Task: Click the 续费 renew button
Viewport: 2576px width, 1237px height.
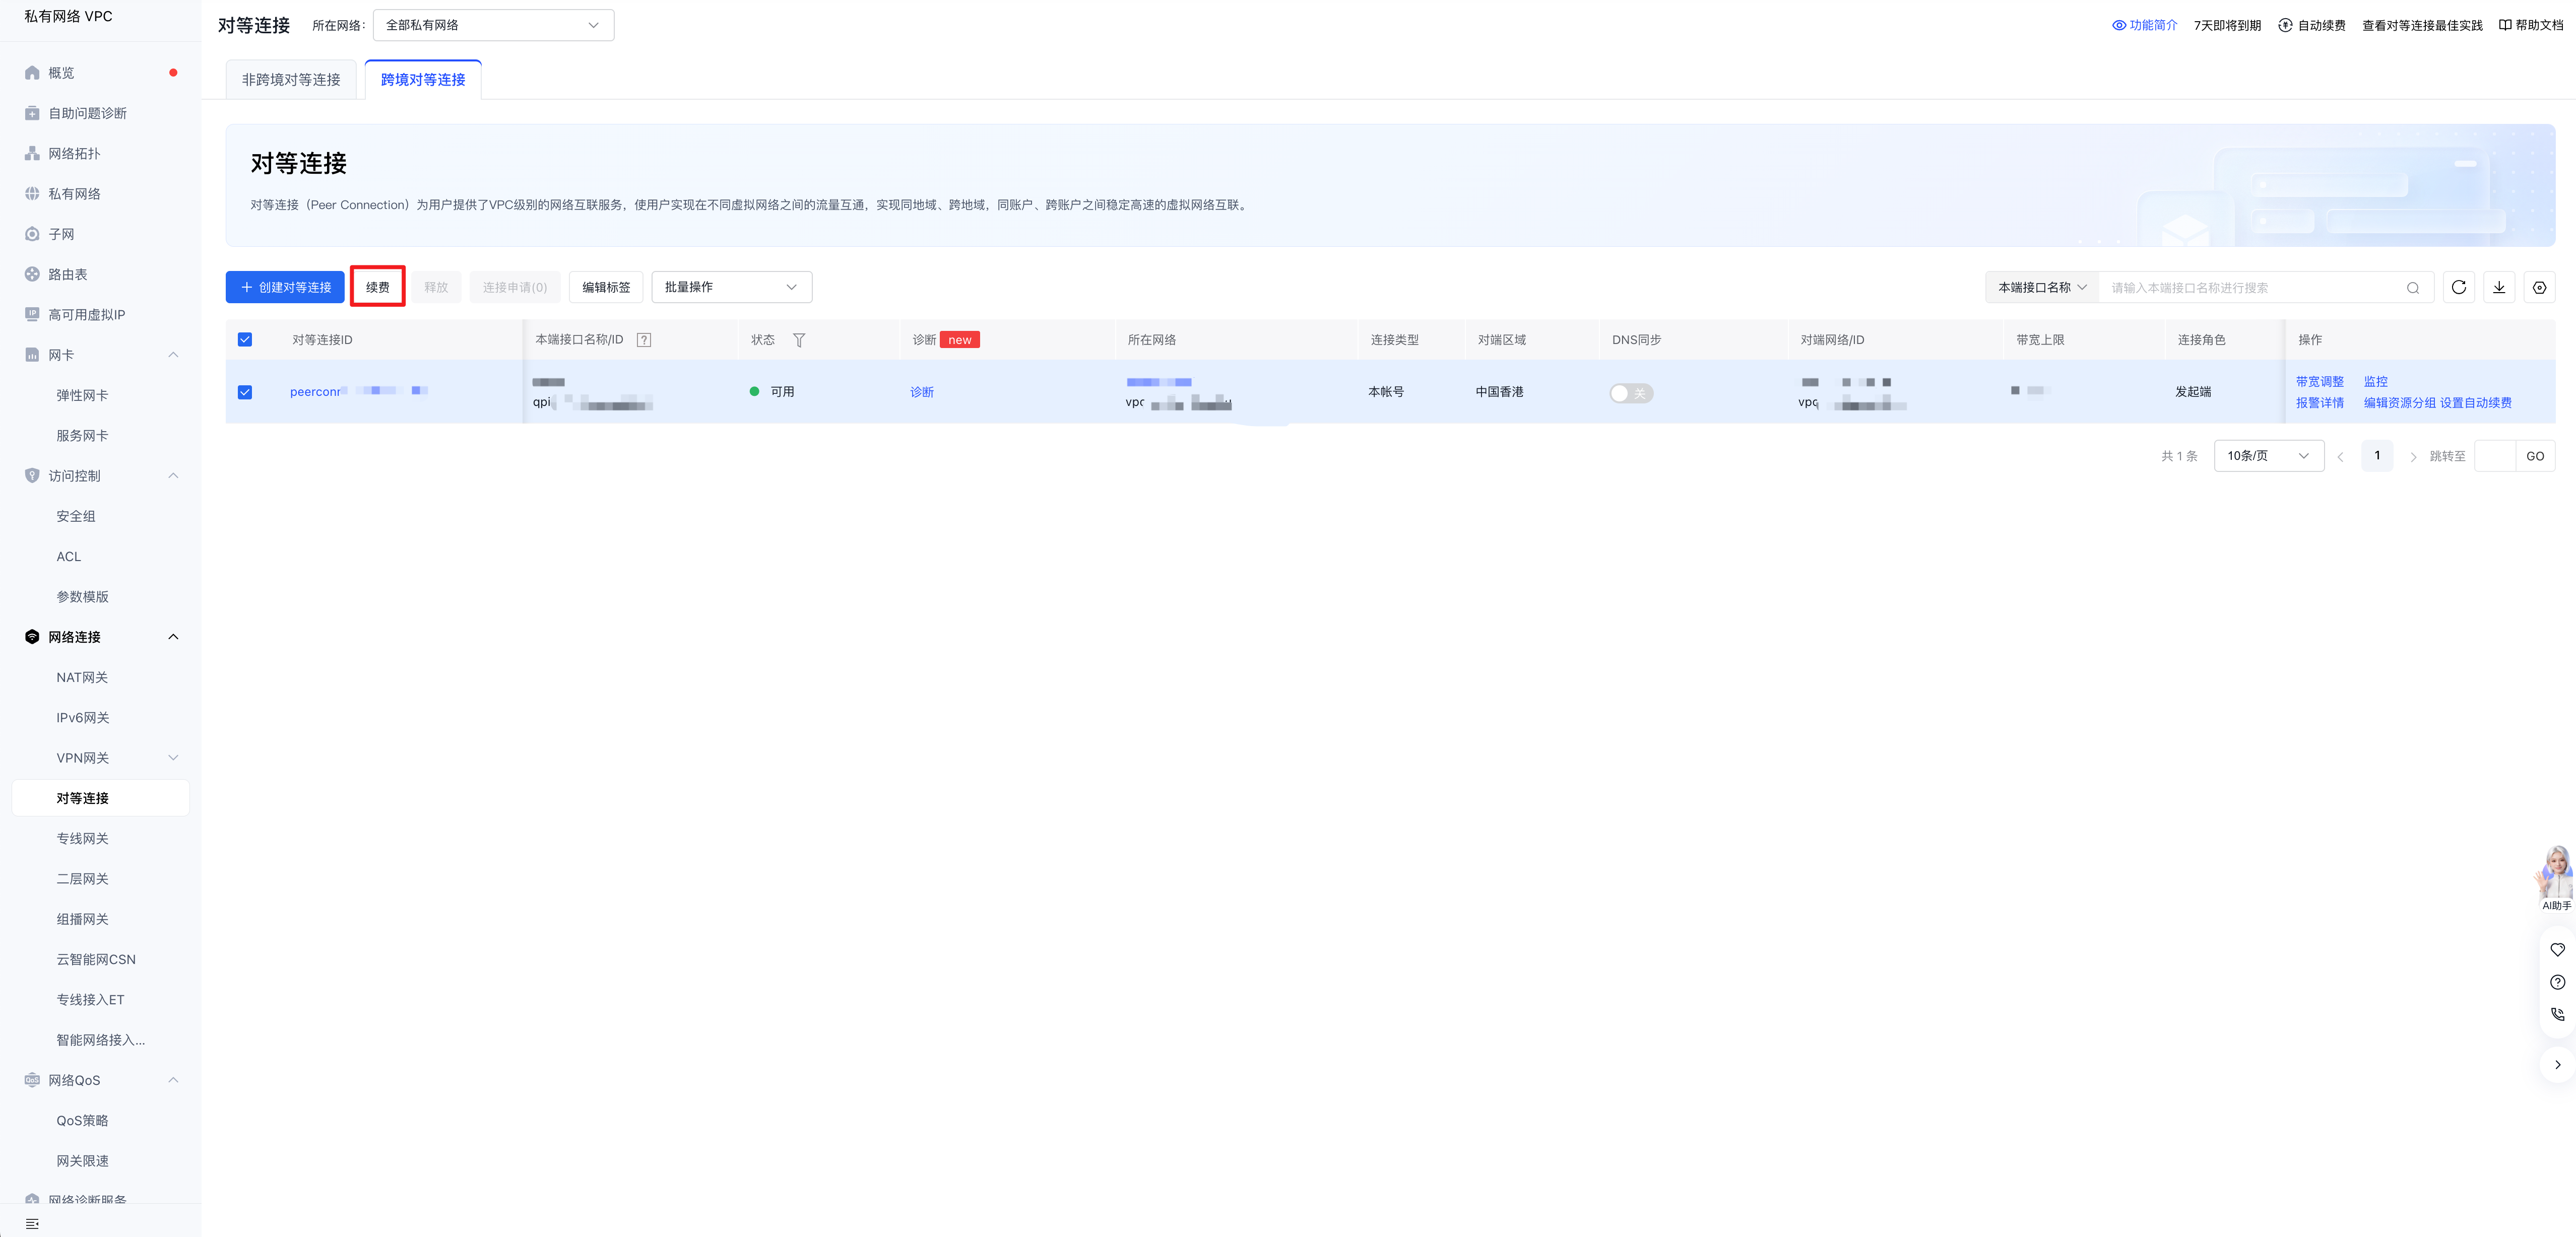Action: 378,288
